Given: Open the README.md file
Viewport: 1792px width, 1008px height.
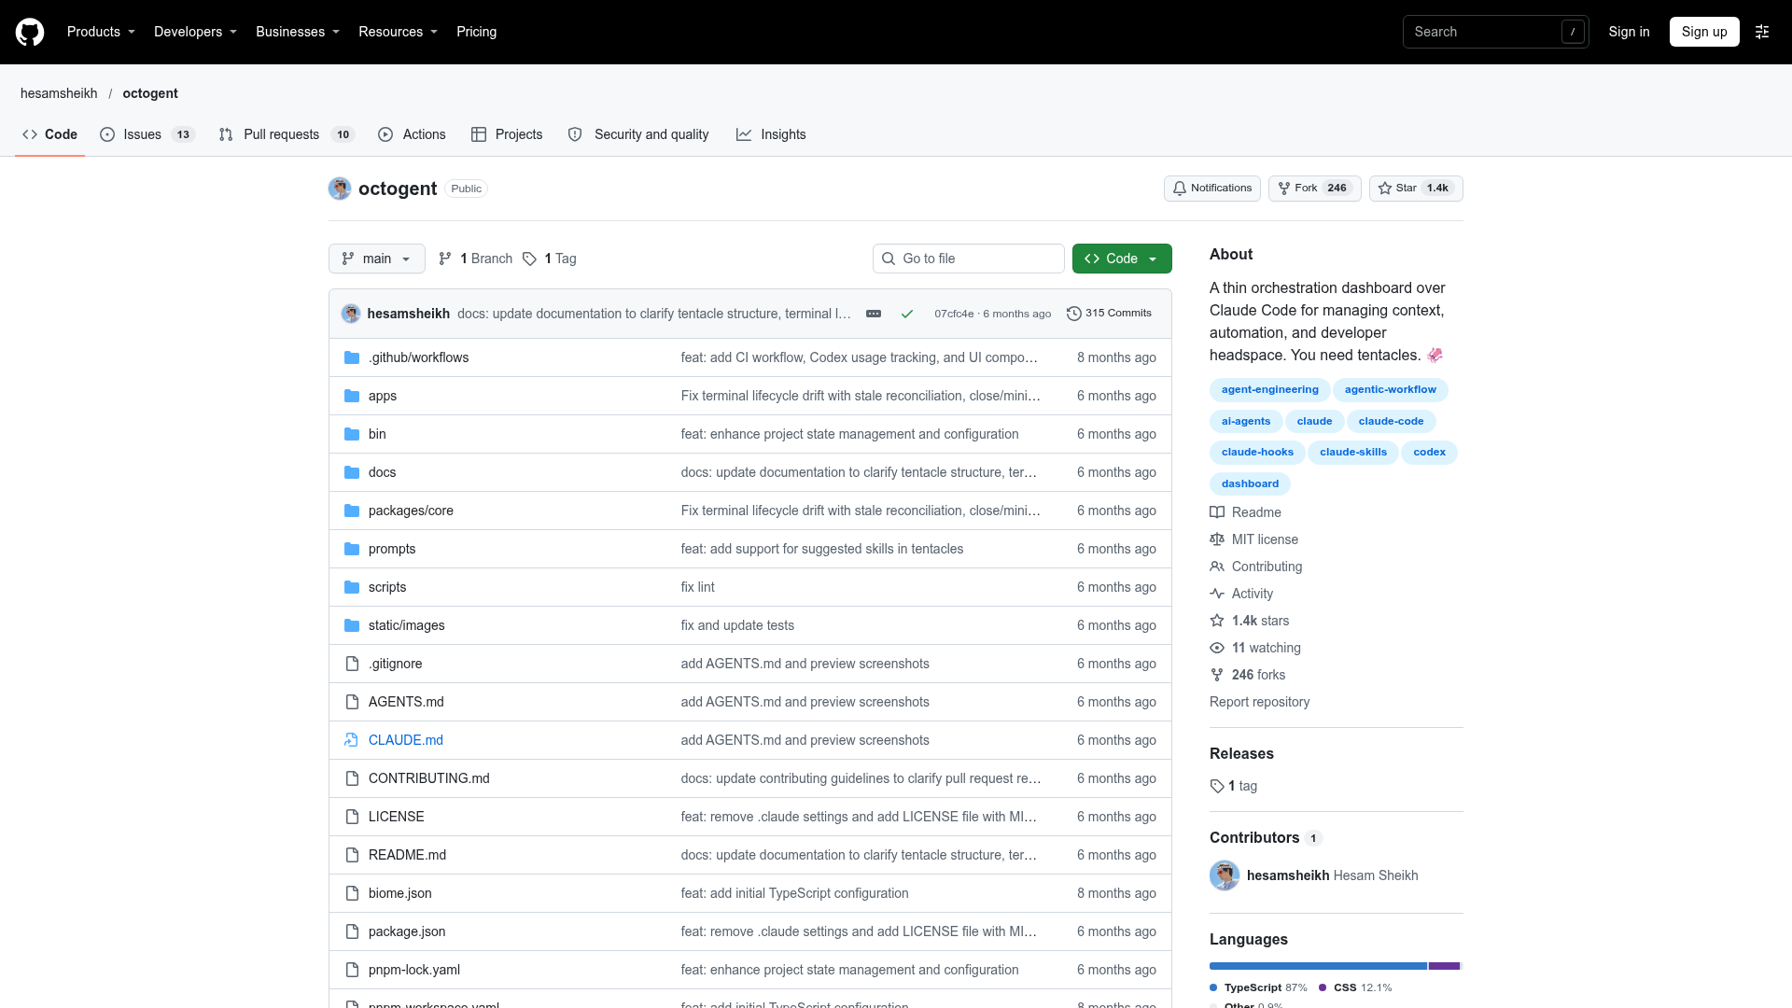Looking at the screenshot, I should click(x=407, y=855).
